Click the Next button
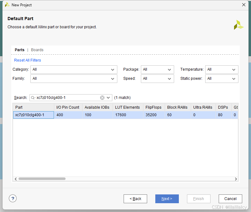This screenshot has height=212, width=251. 167,199
